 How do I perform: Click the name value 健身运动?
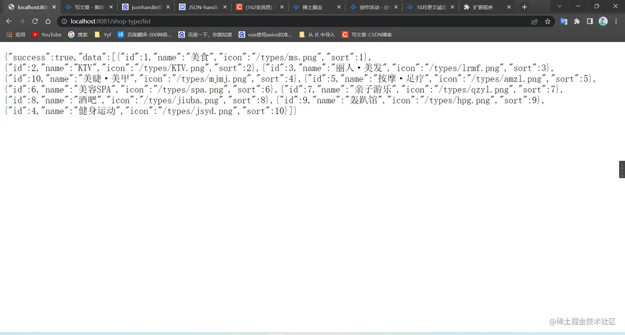click(97, 111)
